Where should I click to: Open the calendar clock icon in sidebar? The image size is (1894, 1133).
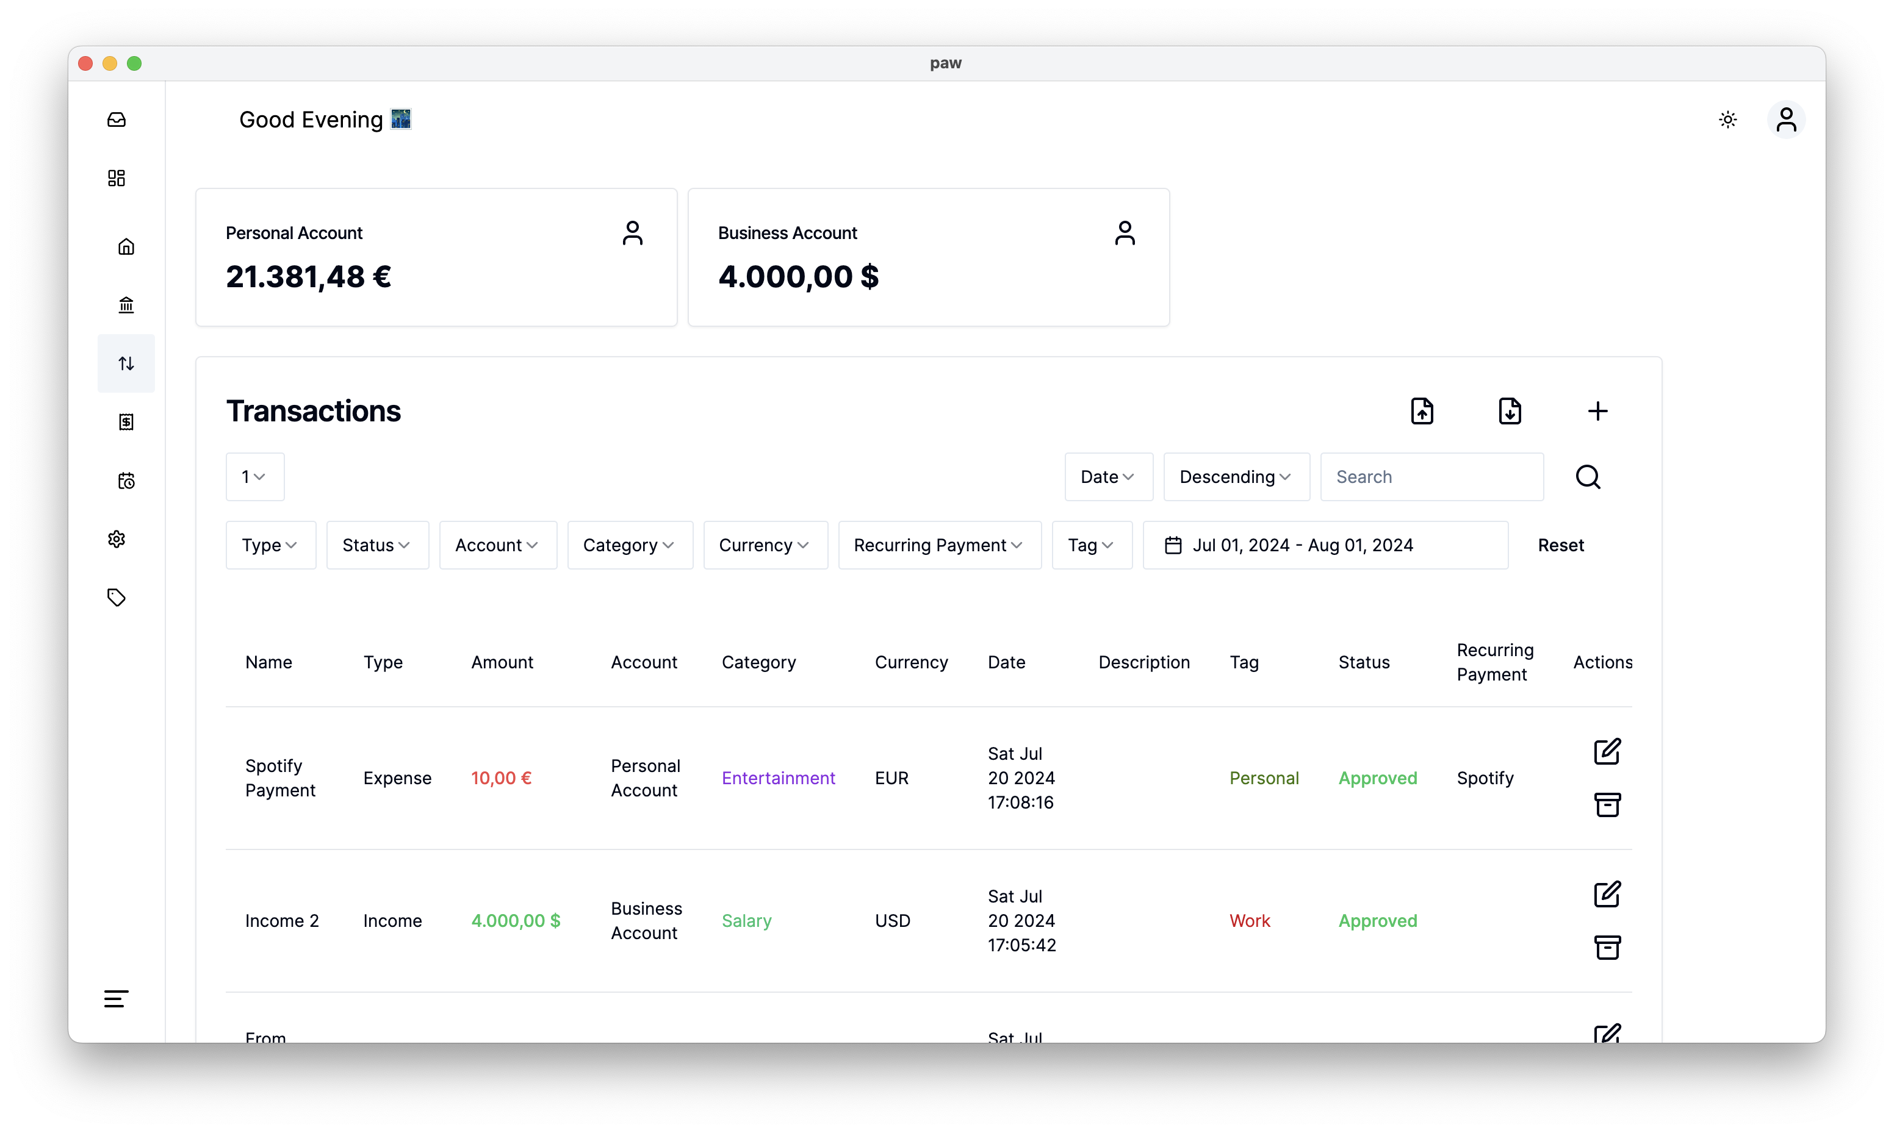click(x=126, y=481)
